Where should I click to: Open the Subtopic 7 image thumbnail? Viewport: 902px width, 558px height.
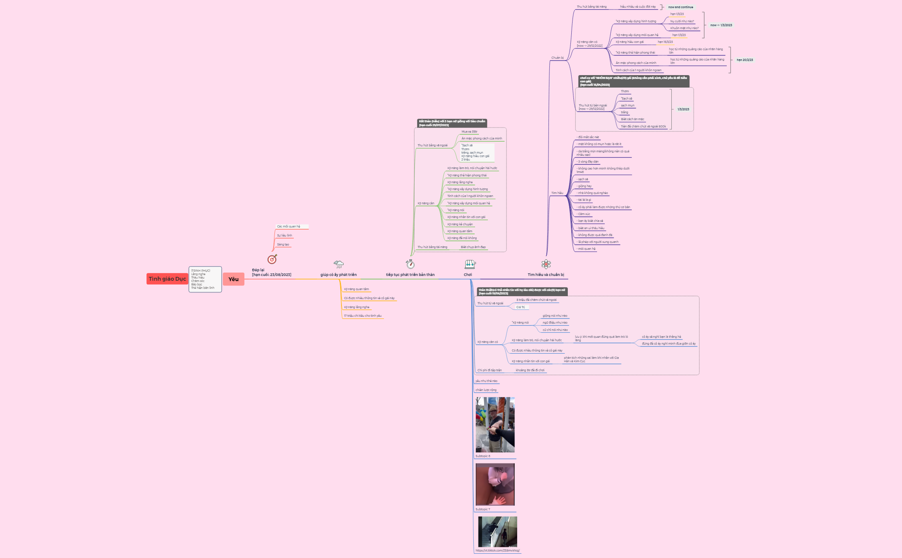pyautogui.click(x=495, y=484)
